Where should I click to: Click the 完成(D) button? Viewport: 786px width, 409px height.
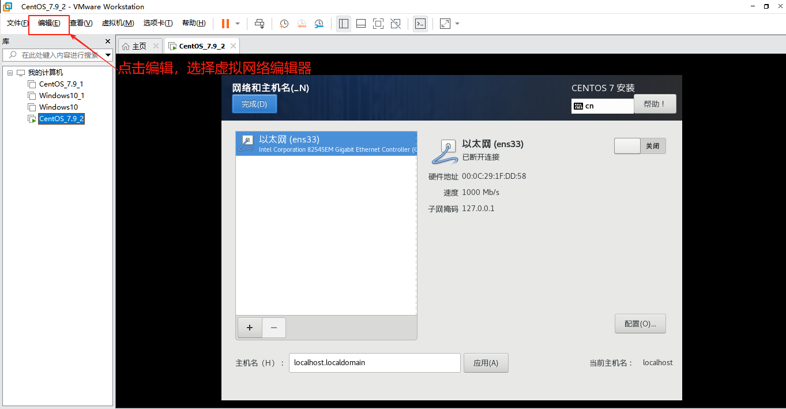[254, 104]
